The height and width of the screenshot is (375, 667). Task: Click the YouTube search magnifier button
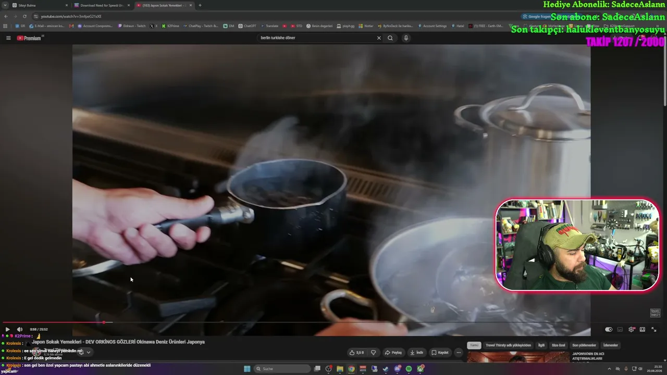click(x=390, y=38)
